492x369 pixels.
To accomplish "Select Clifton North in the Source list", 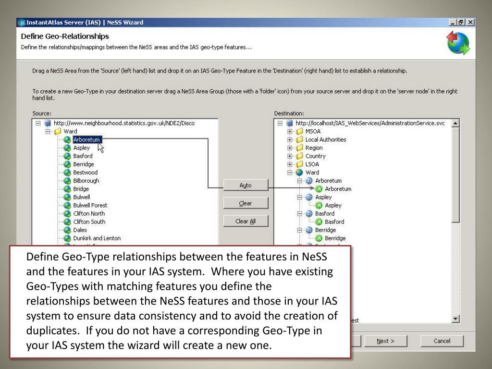I will 89,213.
